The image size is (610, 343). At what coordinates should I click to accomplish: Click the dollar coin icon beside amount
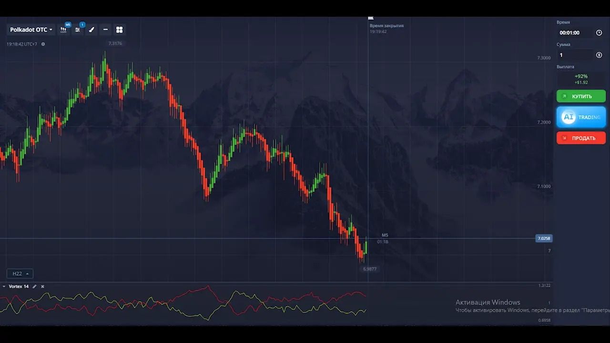coord(599,55)
